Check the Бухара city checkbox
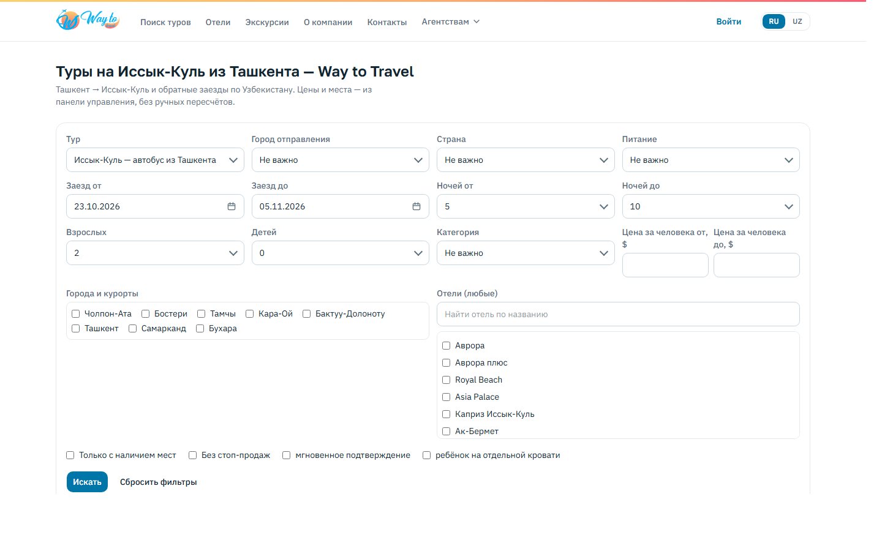 pyautogui.click(x=200, y=329)
